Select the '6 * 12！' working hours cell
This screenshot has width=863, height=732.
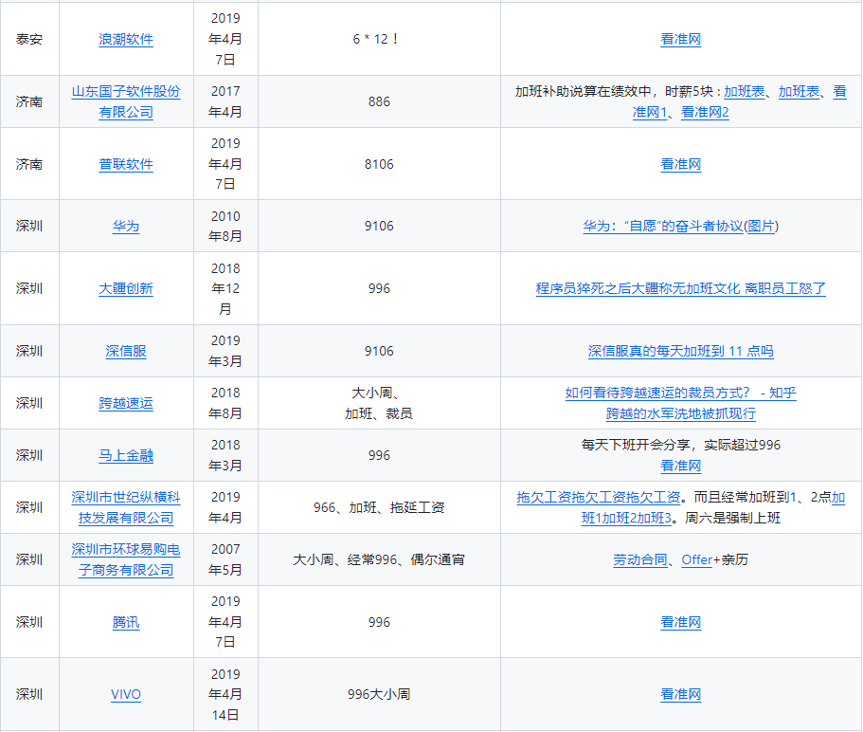point(379,39)
